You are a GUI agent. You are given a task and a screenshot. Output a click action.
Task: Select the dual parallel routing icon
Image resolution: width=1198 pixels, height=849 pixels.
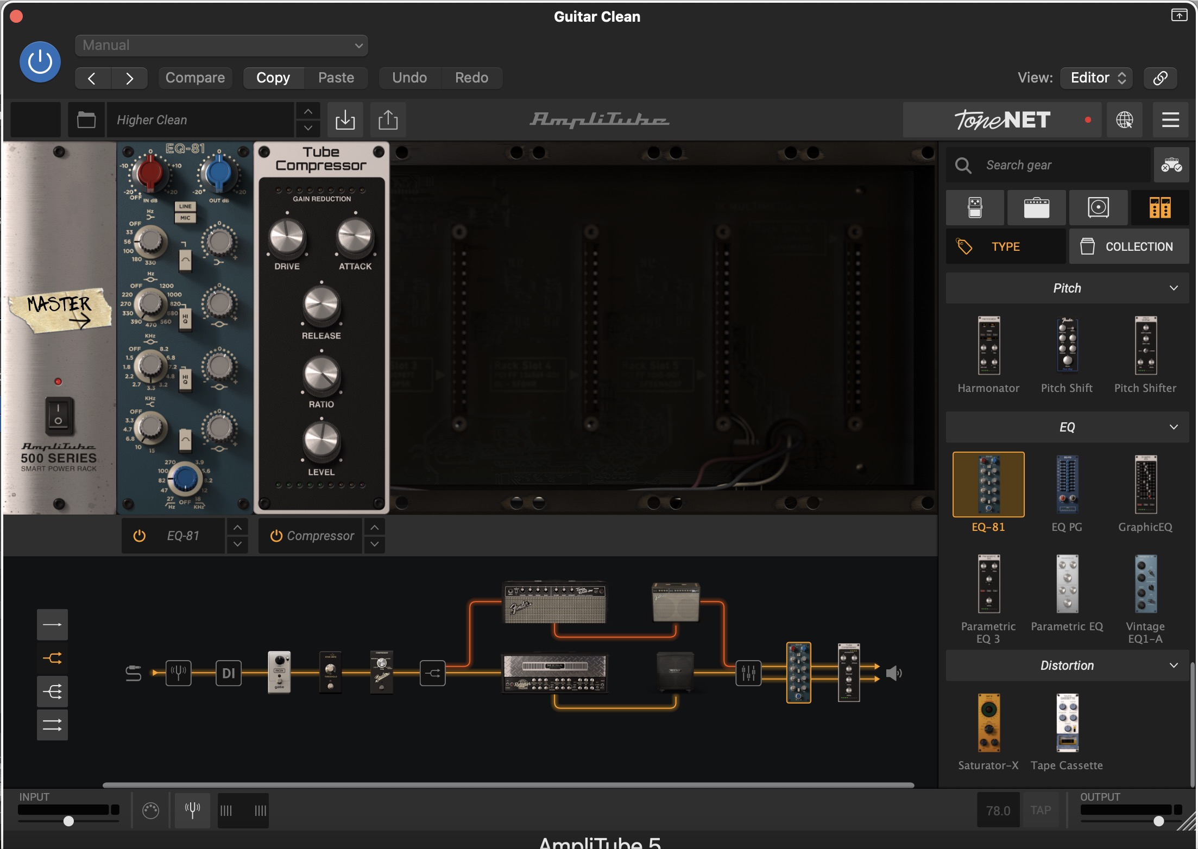pos(52,725)
